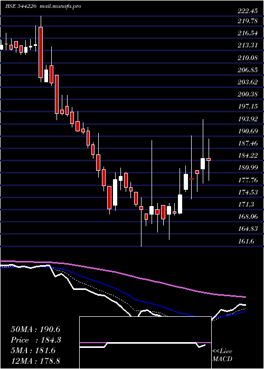Image resolution: width=264 pixels, height=369 pixels.
Task: Click the 12MA : 178.8 readout
Action: (x=35, y=361)
